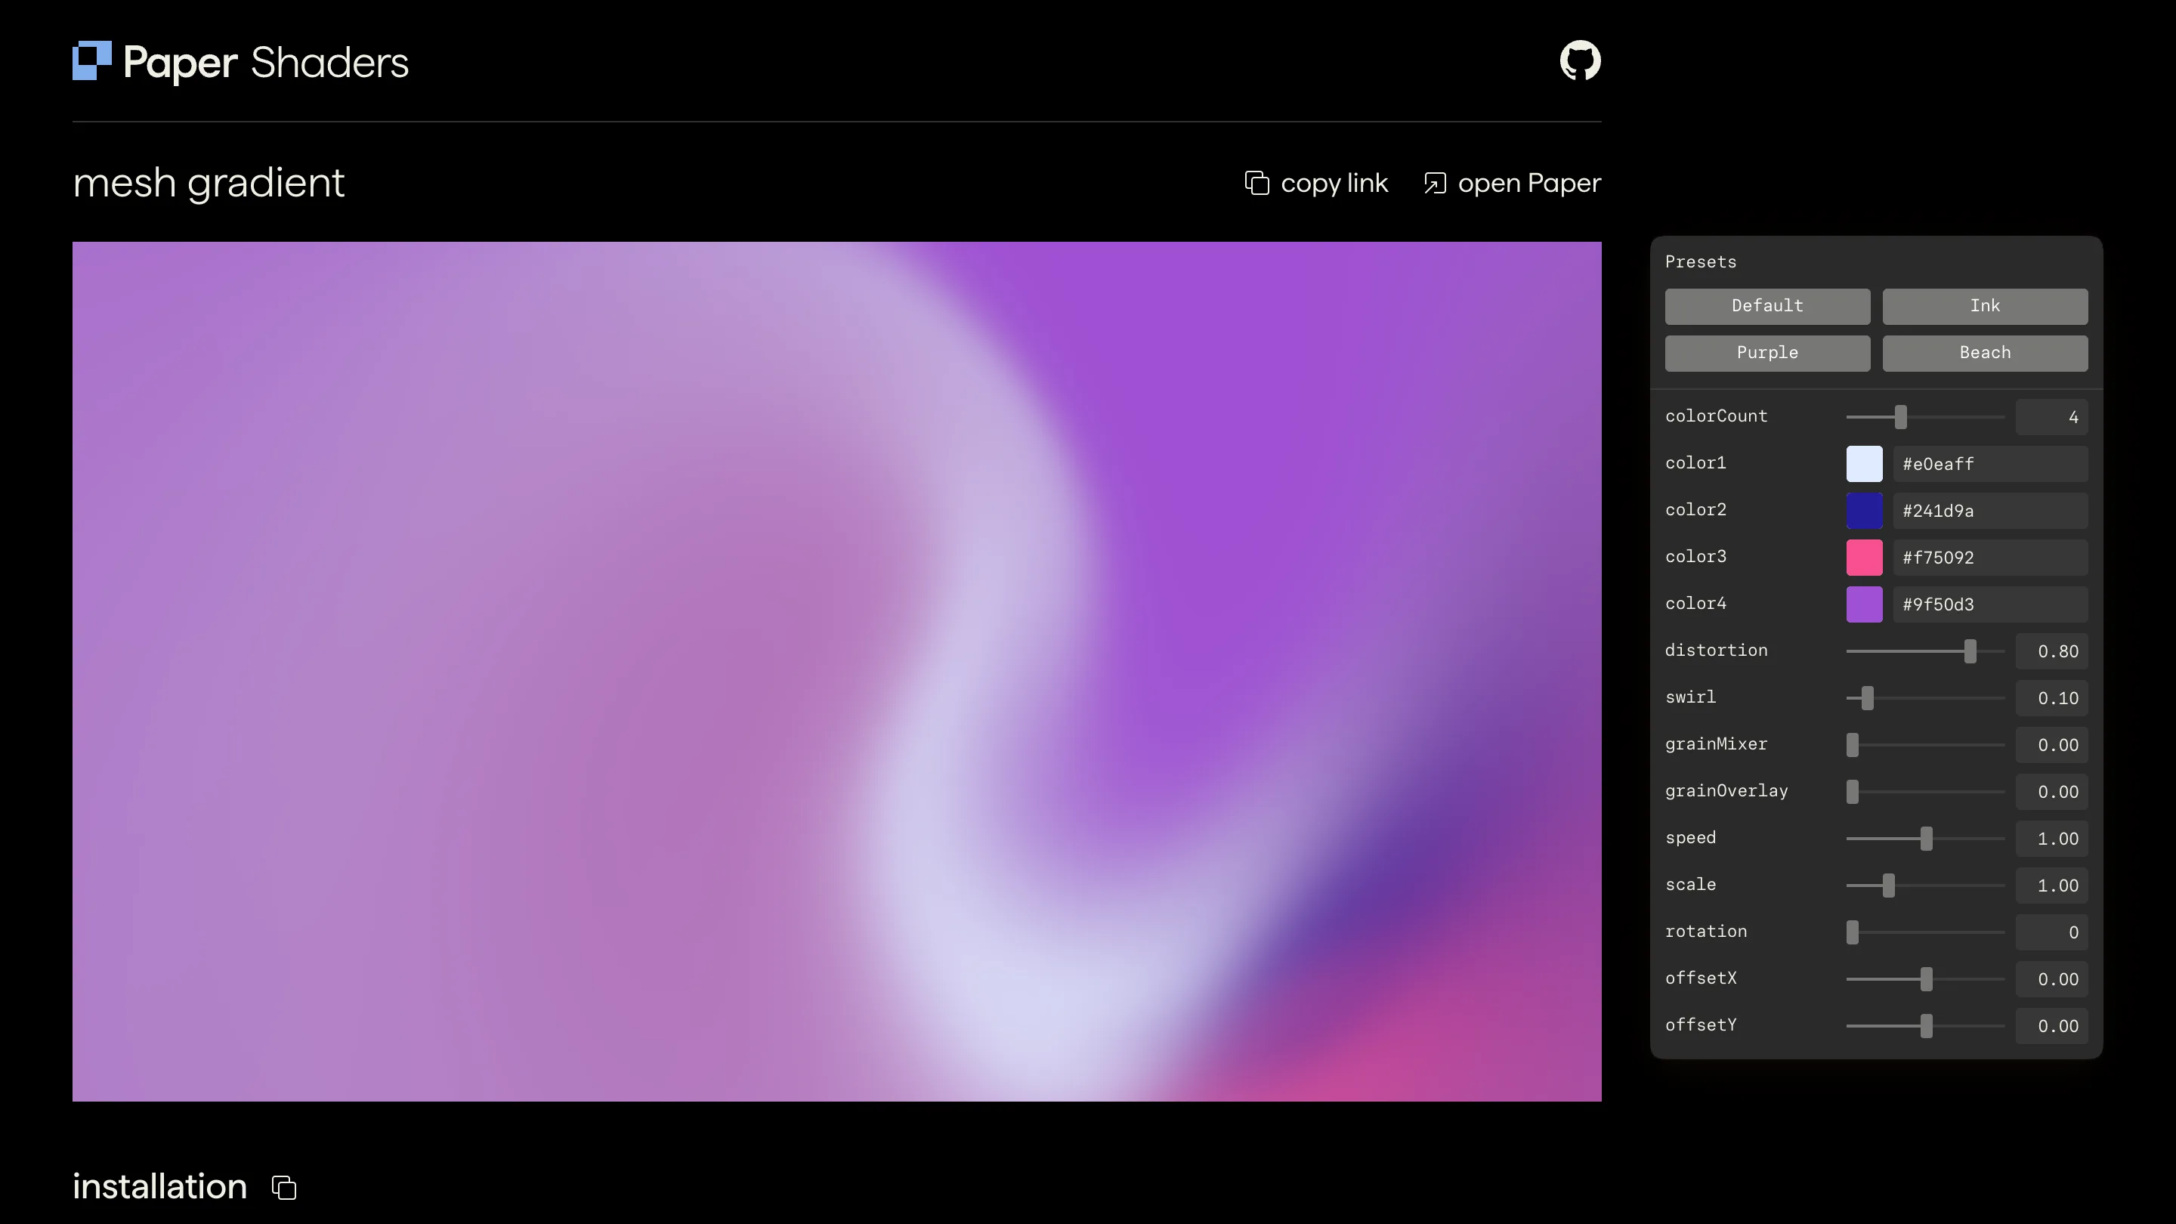Focus the swirl value field 0.10
The image size is (2176, 1224).
[x=2052, y=697]
